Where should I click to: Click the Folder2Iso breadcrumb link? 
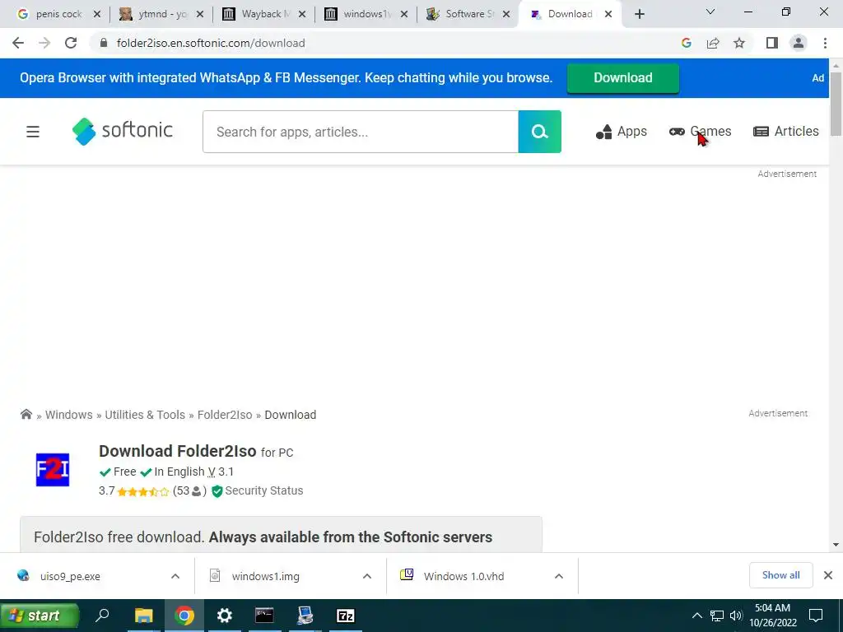click(x=225, y=415)
